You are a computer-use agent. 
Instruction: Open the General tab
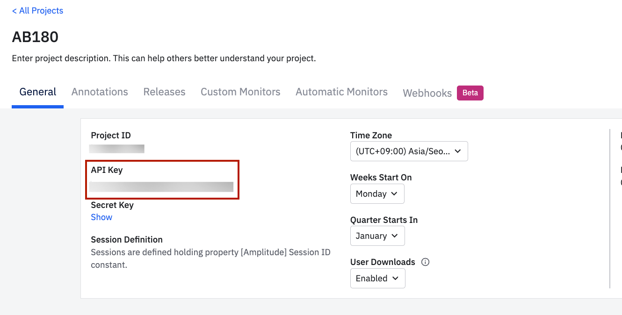(x=38, y=92)
